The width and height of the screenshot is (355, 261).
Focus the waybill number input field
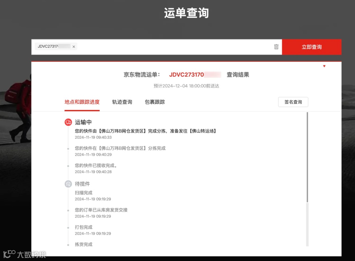click(x=157, y=47)
